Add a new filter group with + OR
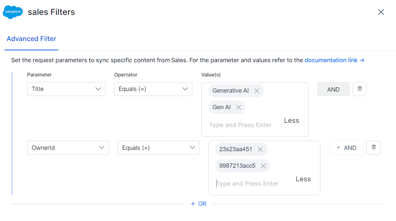The height and width of the screenshot is (221, 396). (198, 203)
